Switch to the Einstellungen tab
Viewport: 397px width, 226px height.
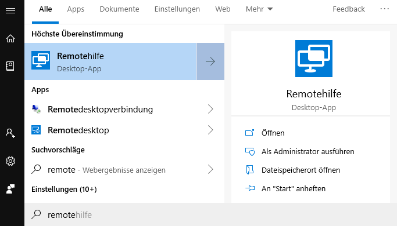tap(177, 9)
